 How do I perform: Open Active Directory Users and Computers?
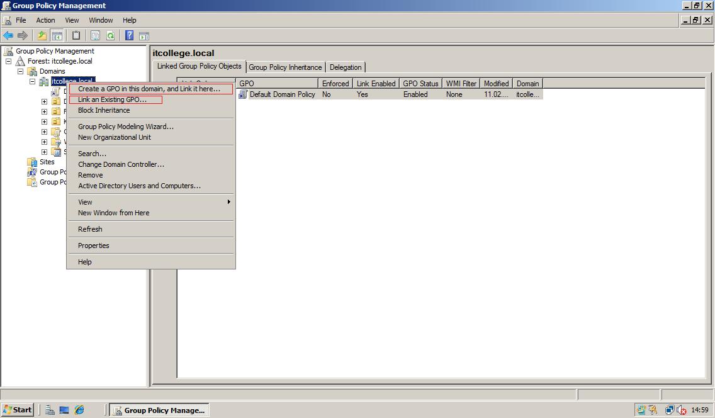(151, 186)
